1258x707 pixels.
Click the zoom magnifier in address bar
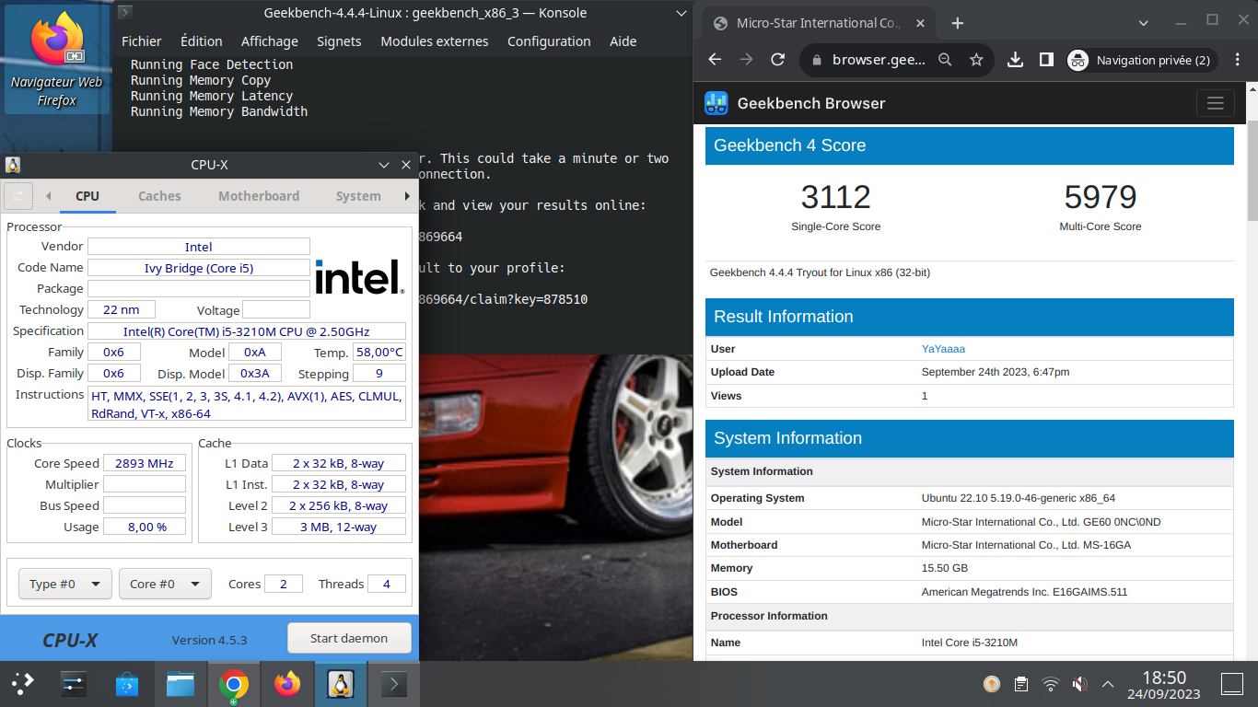[x=945, y=60]
